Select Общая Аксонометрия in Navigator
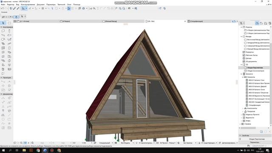272x153 pixels. pyautogui.click(x=255, y=71)
